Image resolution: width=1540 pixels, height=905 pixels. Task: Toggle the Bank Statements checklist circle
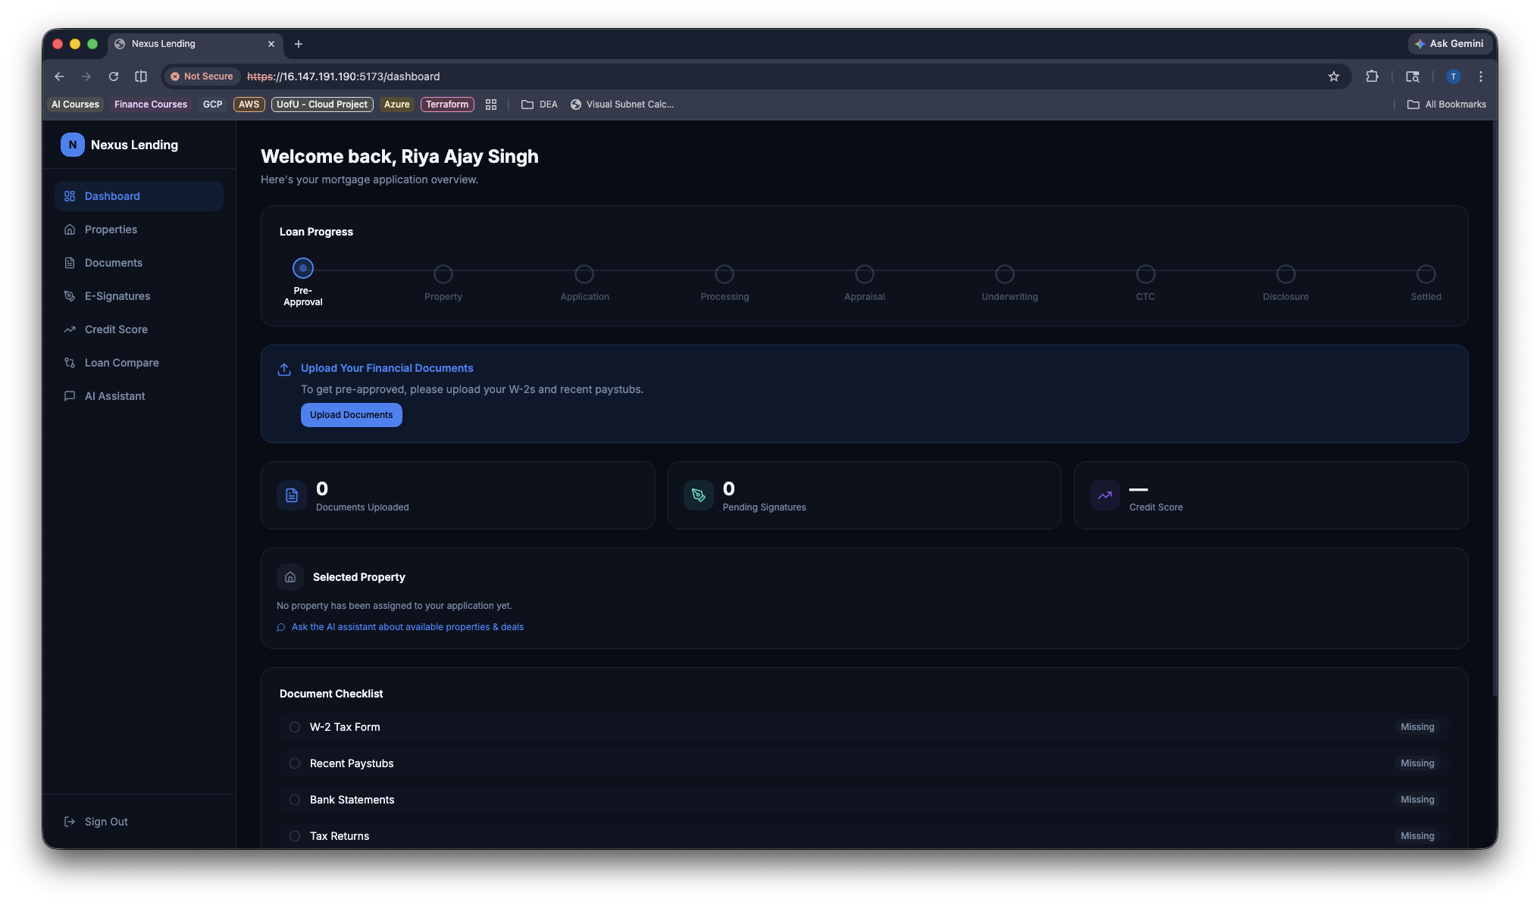(295, 800)
